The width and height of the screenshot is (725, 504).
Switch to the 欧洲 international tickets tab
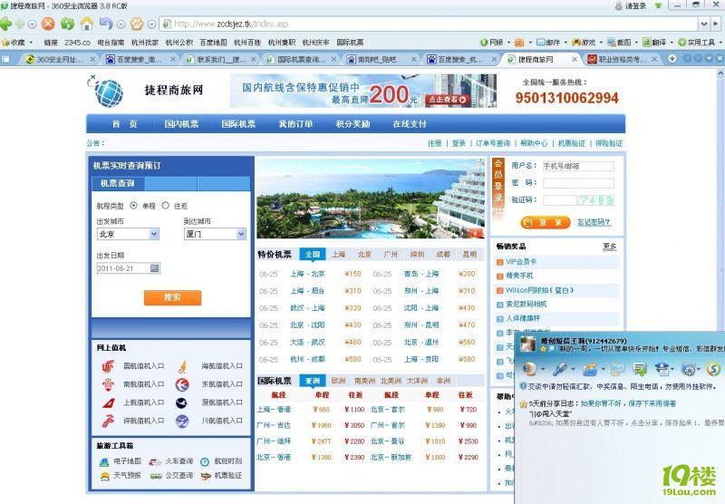tap(338, 381)
